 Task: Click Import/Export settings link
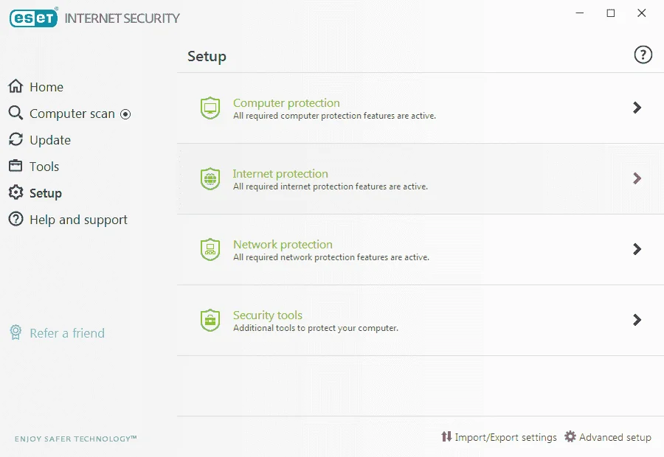click(x=505, y=437)
